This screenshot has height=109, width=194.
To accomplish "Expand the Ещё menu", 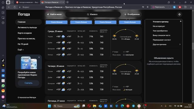I will pyautogui.click(x=21, y=50).
